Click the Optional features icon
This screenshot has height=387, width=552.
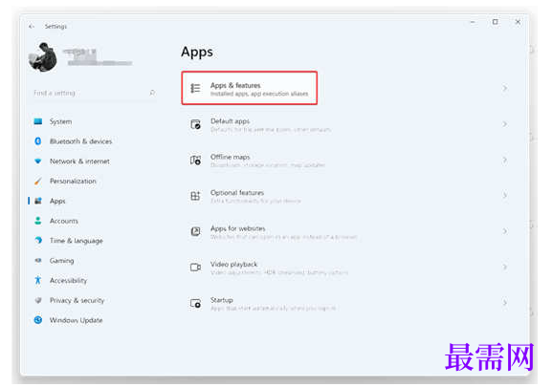pyautogui.click(x=195, y=196)
